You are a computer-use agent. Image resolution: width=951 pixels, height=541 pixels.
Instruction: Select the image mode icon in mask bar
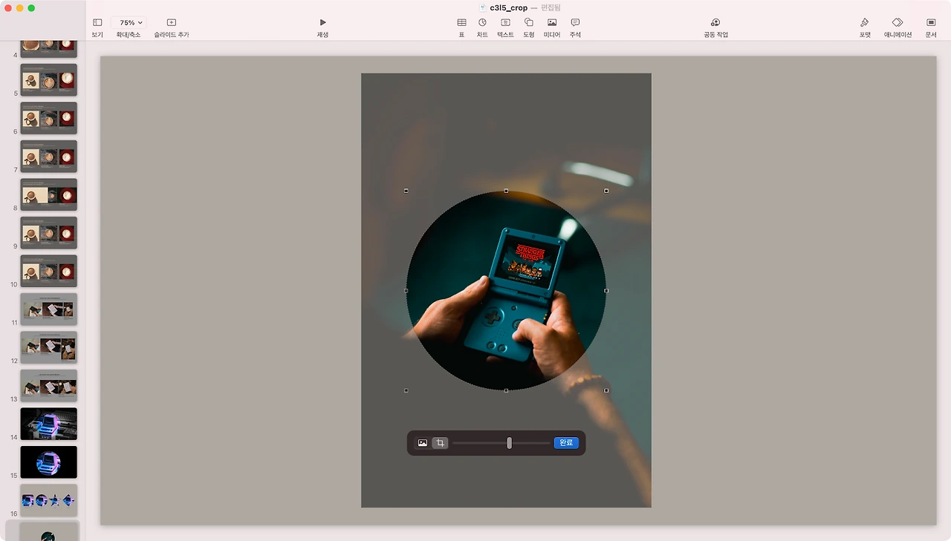pos(423,443)
